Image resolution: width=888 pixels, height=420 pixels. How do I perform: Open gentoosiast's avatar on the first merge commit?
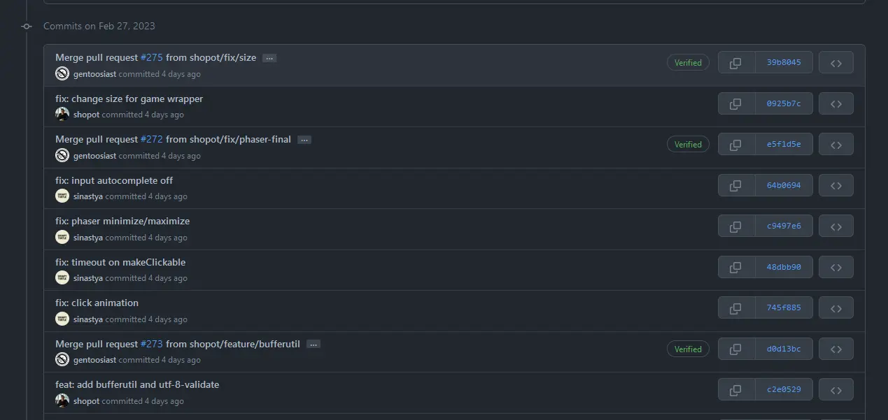click(62, 73)
